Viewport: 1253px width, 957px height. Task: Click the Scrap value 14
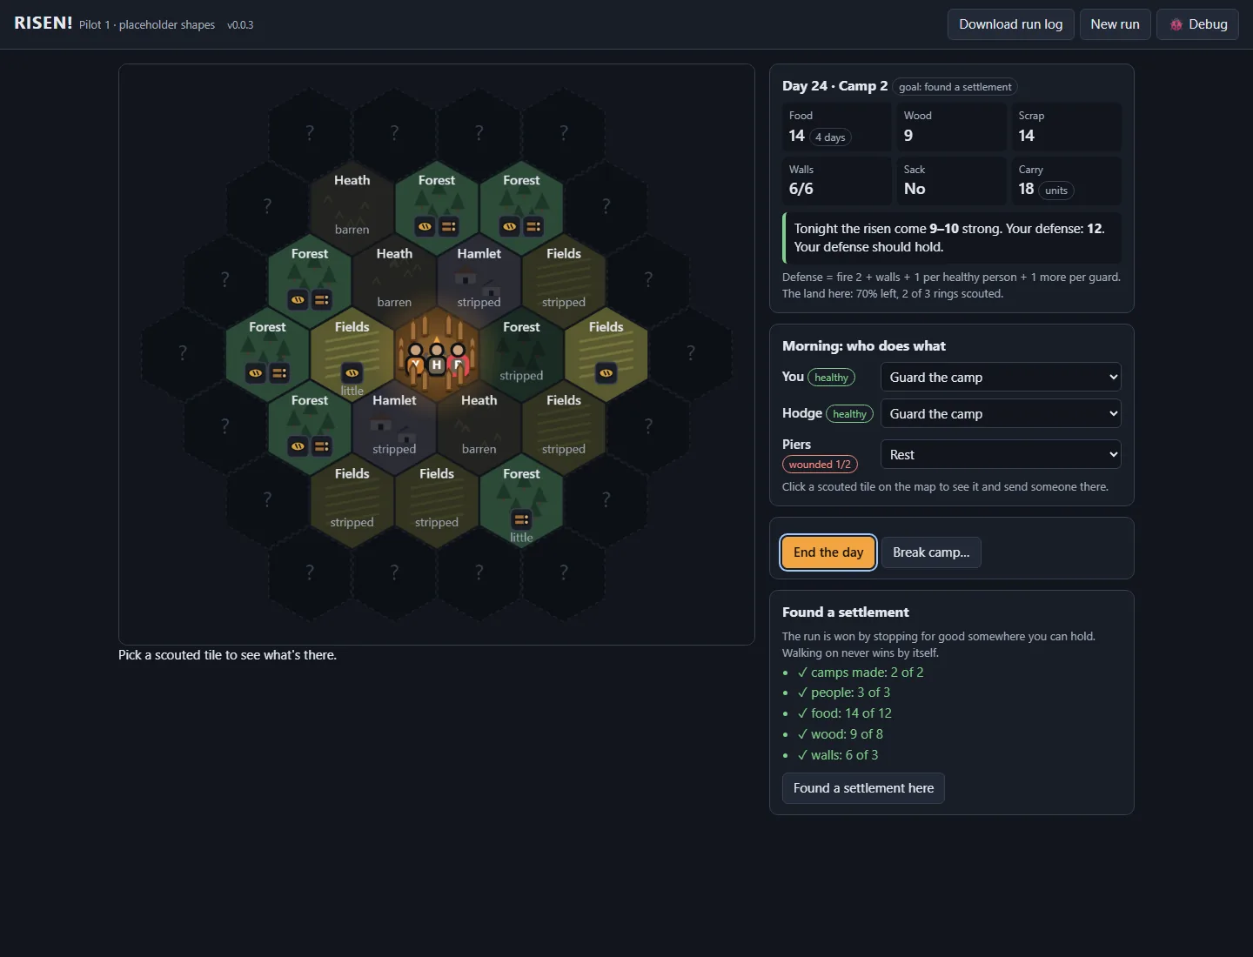[x=1027, y=136]
